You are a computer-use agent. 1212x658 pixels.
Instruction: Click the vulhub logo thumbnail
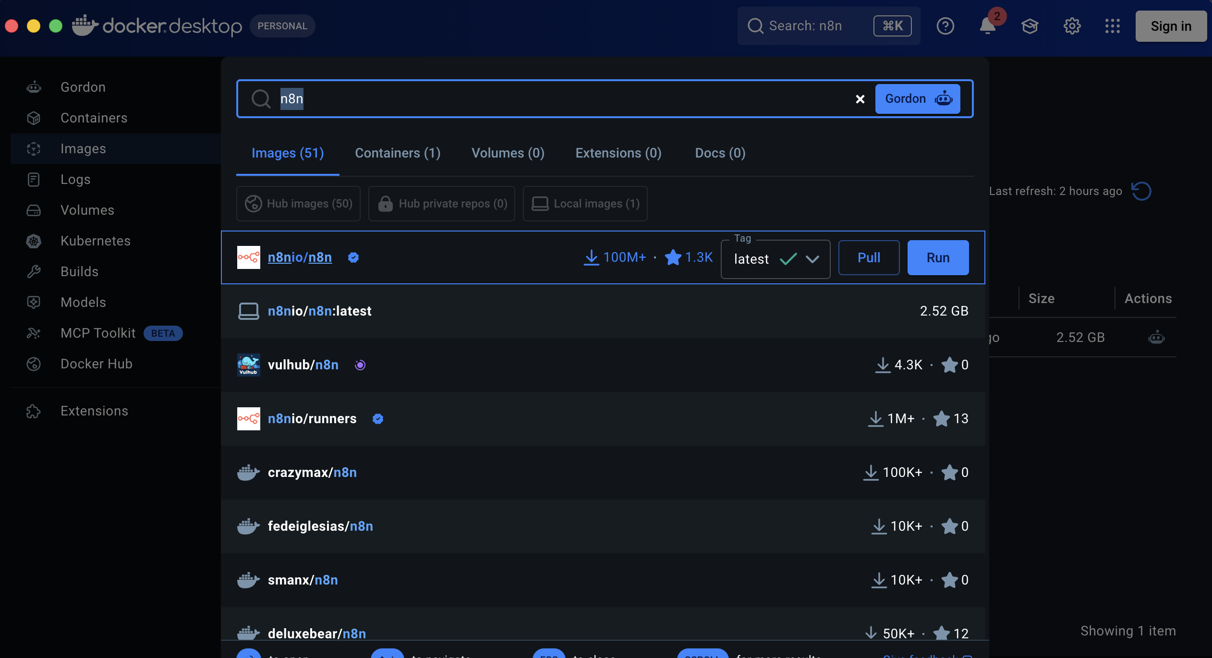(x=249, y=365)
